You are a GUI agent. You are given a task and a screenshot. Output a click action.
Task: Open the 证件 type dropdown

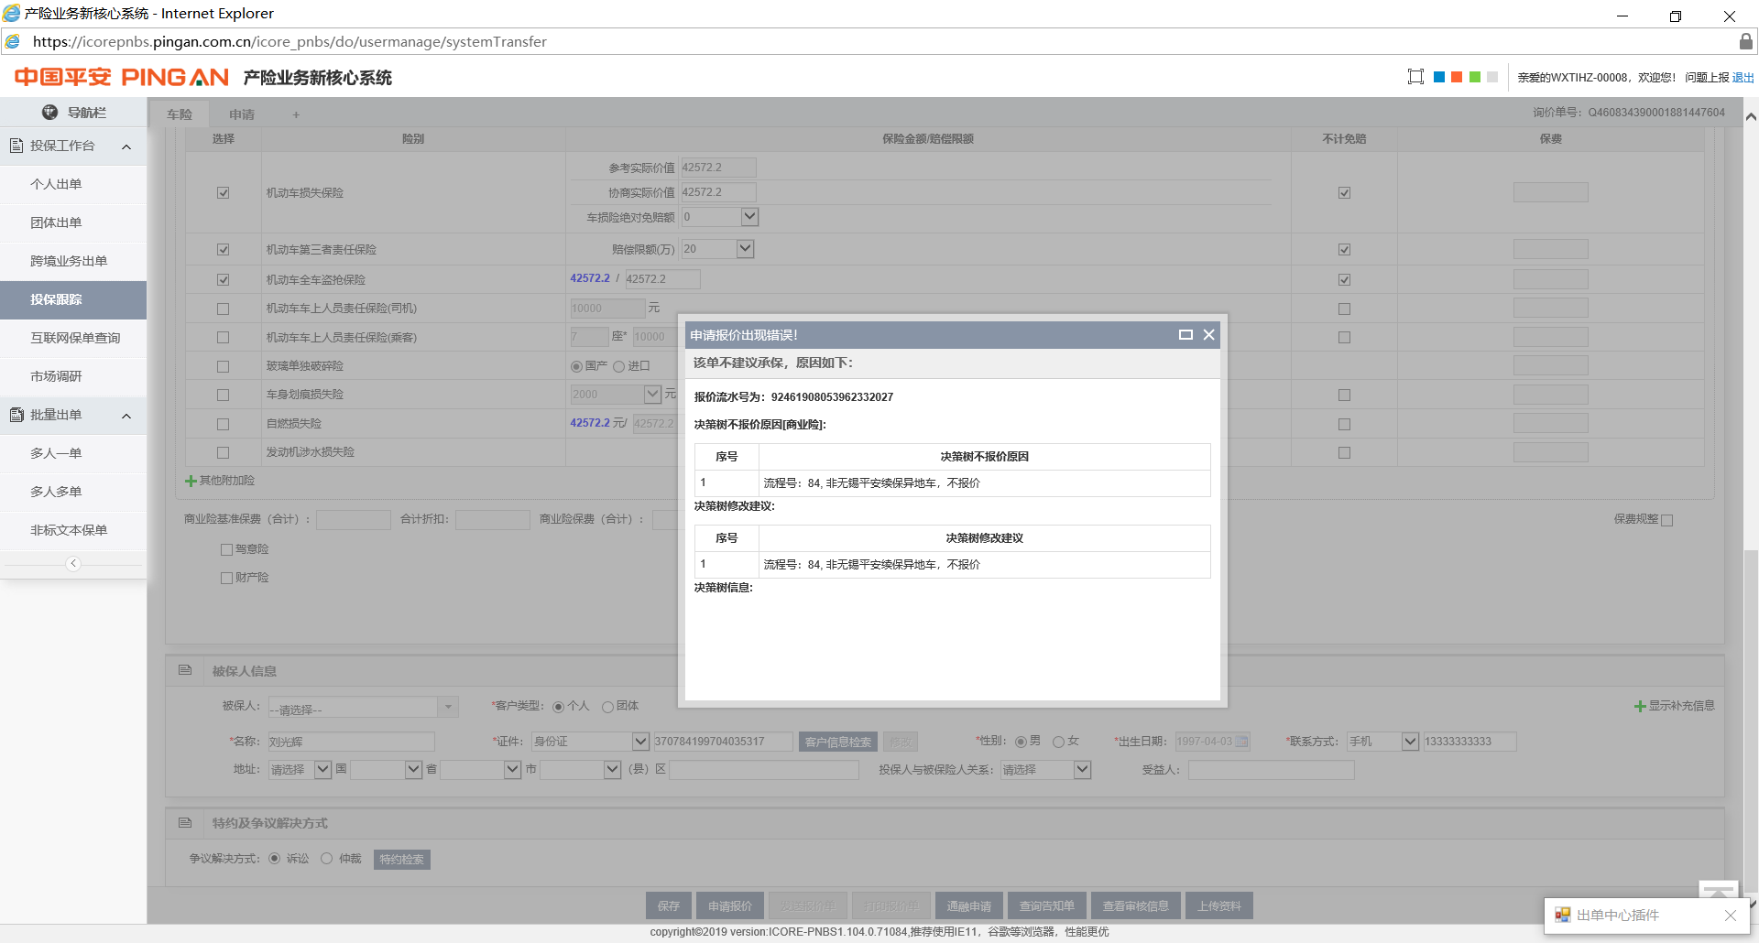click(x=640, y=742)
